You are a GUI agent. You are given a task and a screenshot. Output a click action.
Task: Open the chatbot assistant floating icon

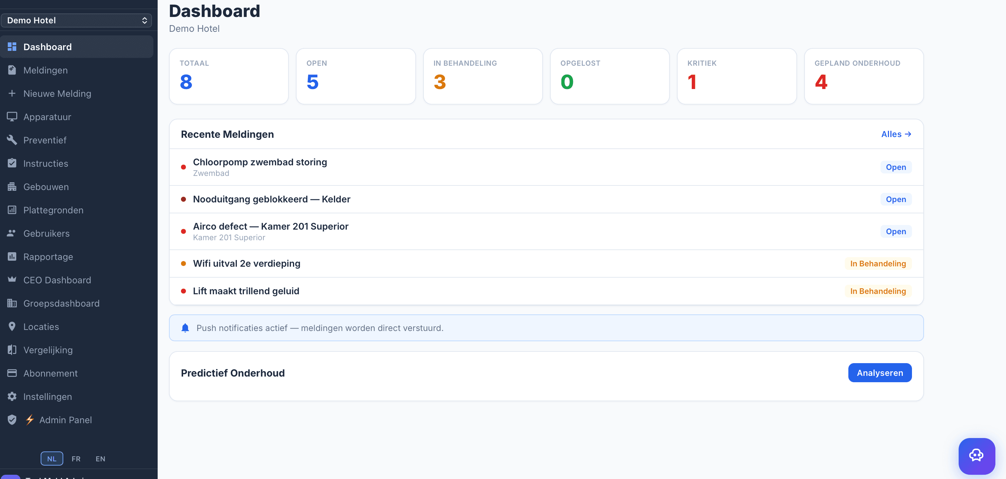click(x=976, y=456)
